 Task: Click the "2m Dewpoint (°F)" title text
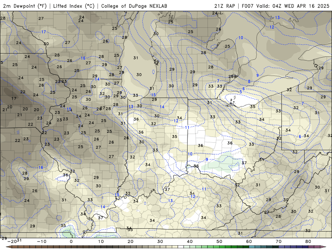pos(24,6)
